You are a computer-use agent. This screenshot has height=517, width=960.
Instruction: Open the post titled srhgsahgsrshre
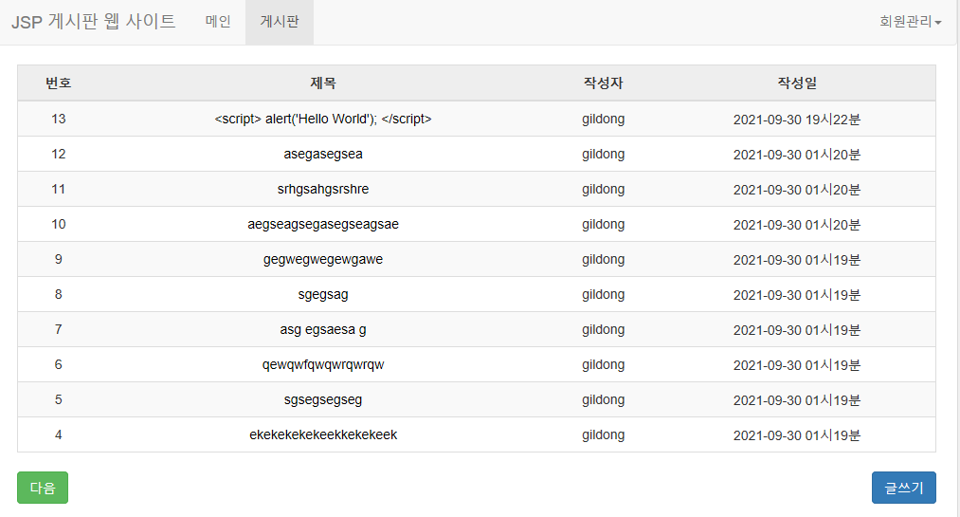pyautogui.click(x=323, y=189)
